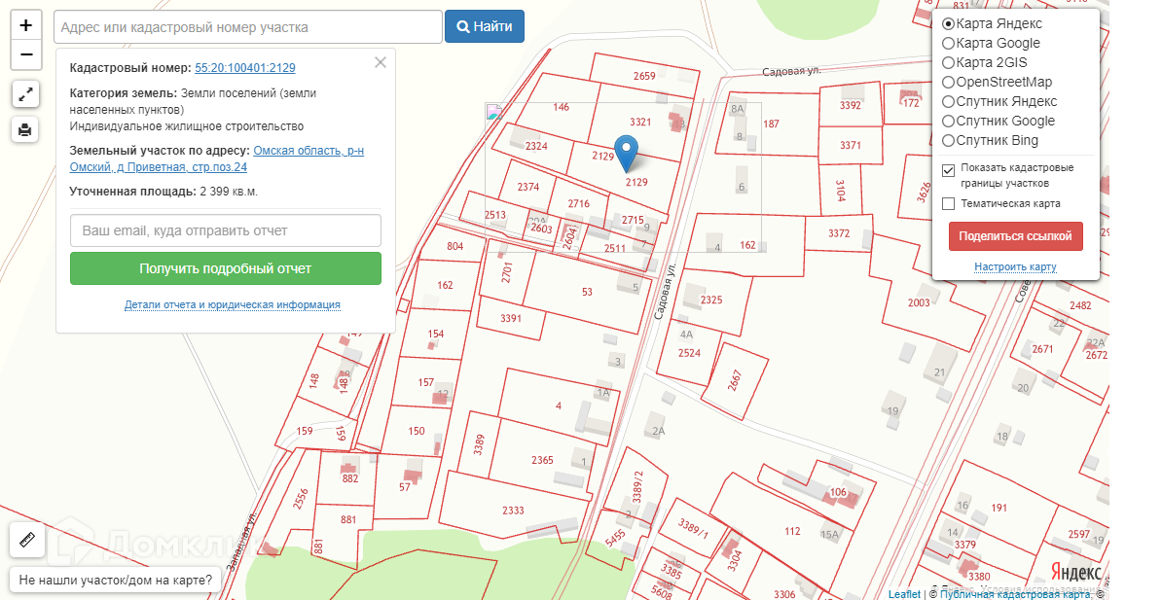Screen dimensions: 1162x600
Task: Click parcel 112 on the map
Action: [x=792, y=530]
